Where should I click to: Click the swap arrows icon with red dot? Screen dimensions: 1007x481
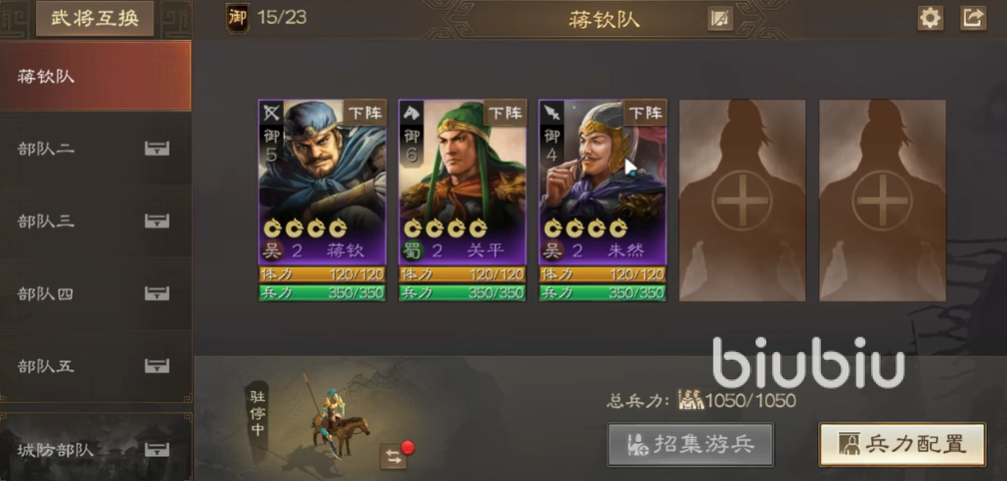(393, 457)
